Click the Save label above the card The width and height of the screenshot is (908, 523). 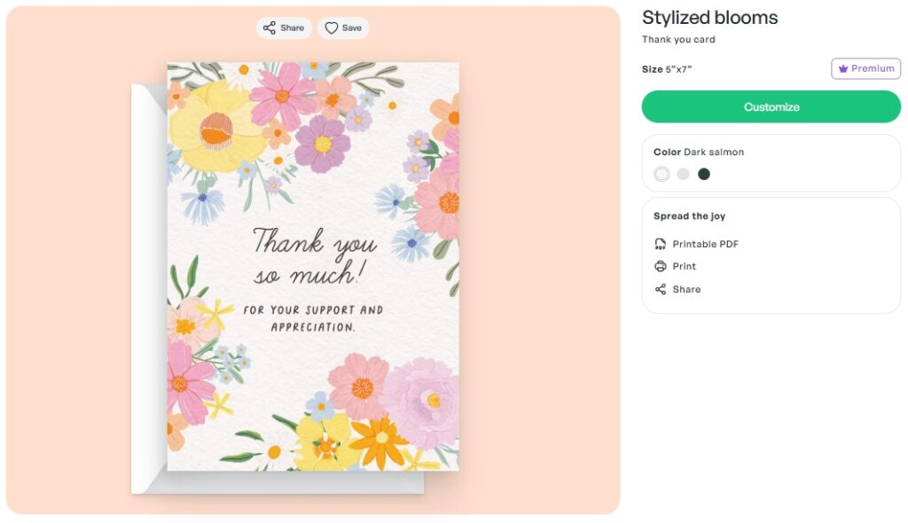(352, 28)
